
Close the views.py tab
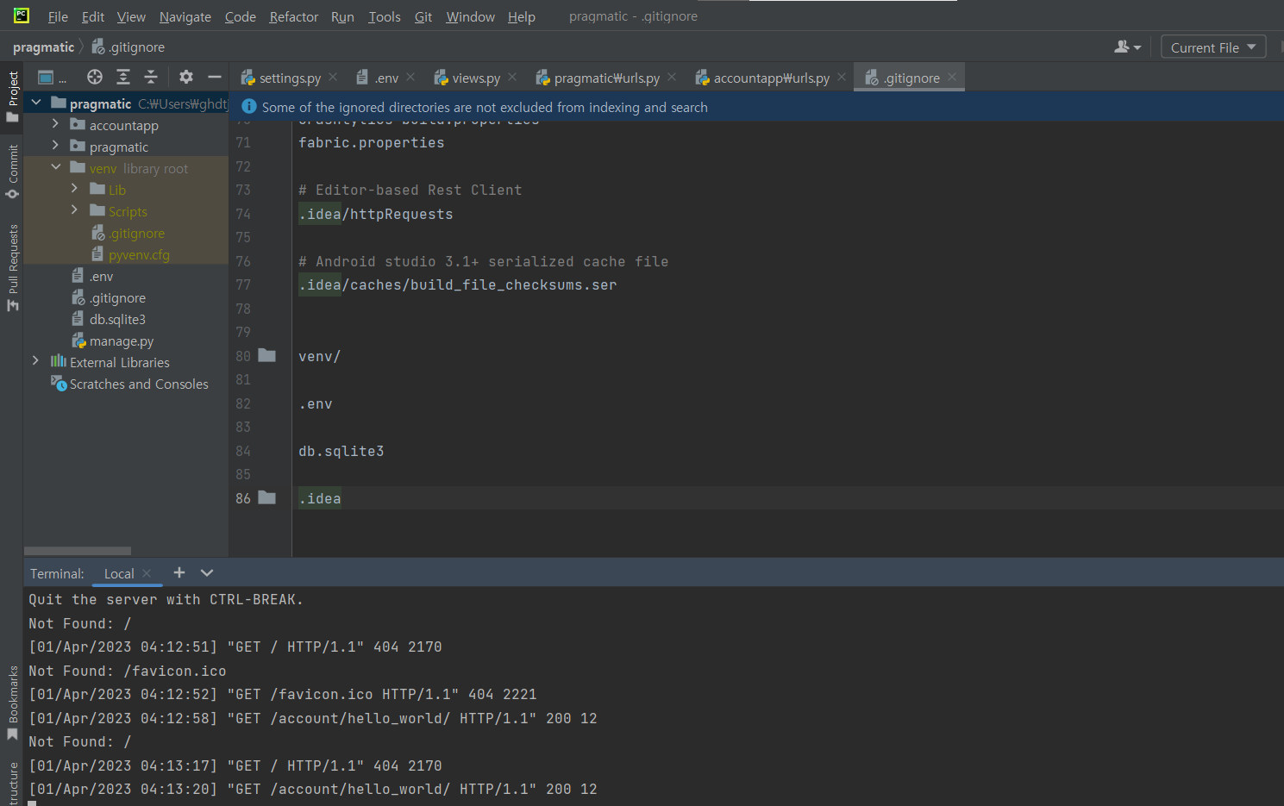(x=512, y=77)
